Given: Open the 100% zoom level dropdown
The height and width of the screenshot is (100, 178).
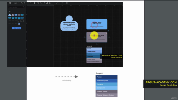Looking at the screenshot, I should pos(16,3).
